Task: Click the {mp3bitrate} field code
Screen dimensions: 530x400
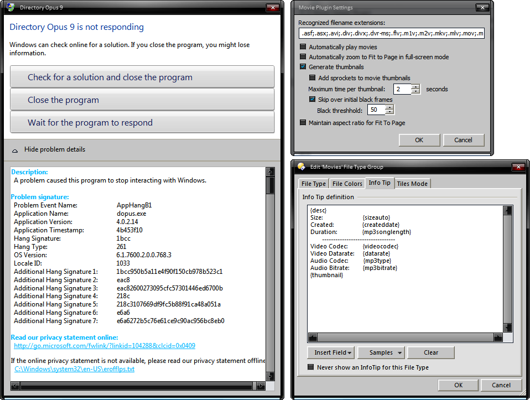Action: pyautogui.click(x=380, y=268)
